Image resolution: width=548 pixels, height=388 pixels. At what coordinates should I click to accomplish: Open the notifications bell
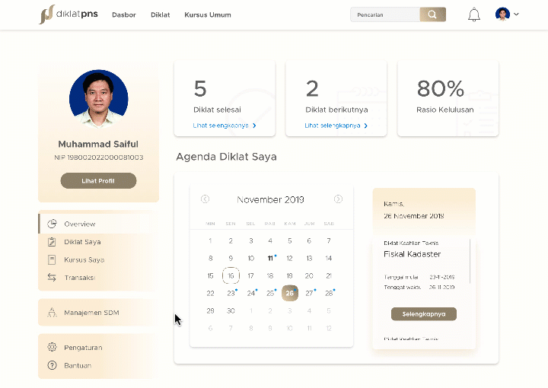474,14
